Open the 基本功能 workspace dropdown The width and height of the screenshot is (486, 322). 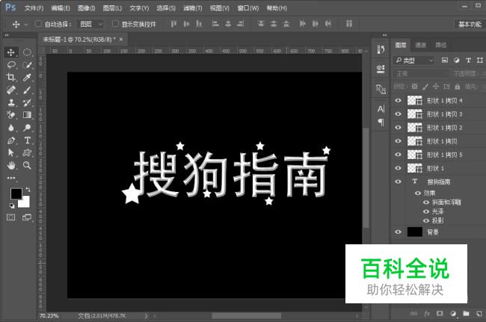pos(470,24)
